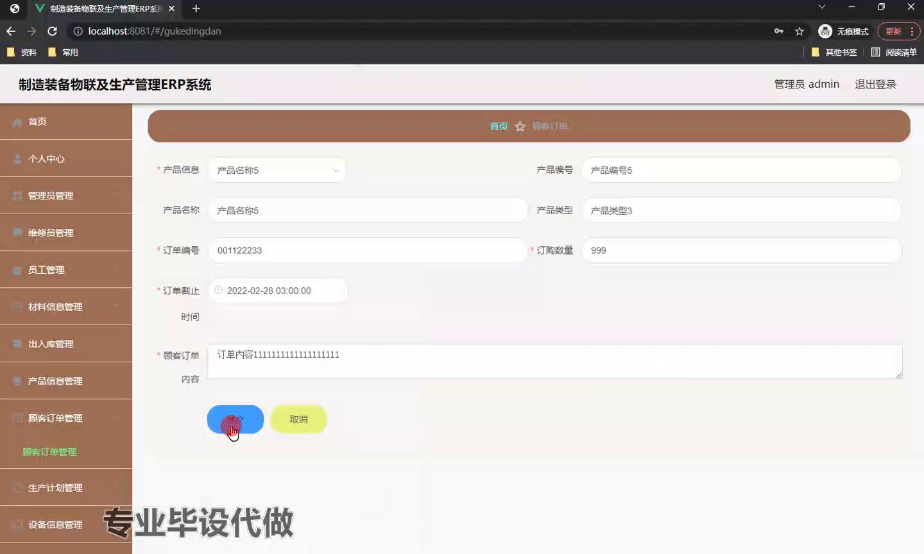The width and height of the screenshot is (924, 554).
Task: Click the browser back arrow
Action: point(11,31)
